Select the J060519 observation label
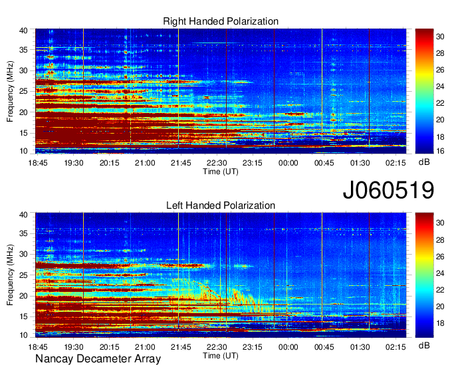 click(388, 189)
